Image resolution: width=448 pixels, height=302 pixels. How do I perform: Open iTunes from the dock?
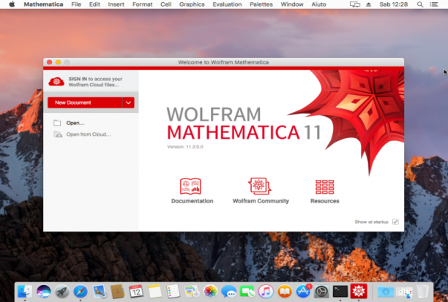click(x=266, y=292)
